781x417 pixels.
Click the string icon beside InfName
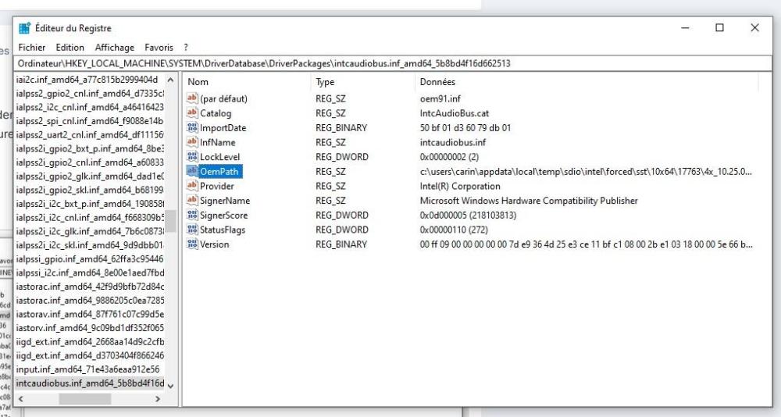coord(193,142)
